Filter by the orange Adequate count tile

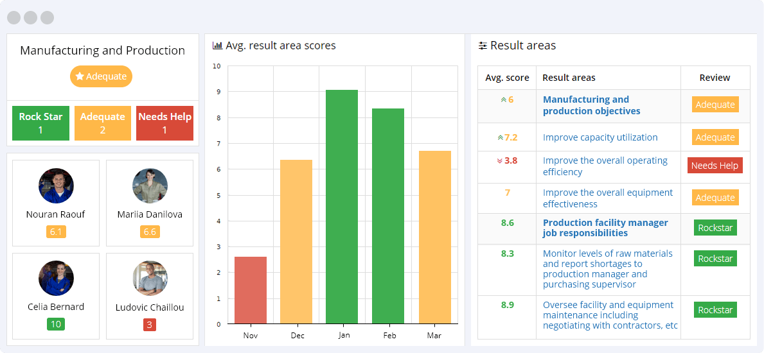[102, 123]
